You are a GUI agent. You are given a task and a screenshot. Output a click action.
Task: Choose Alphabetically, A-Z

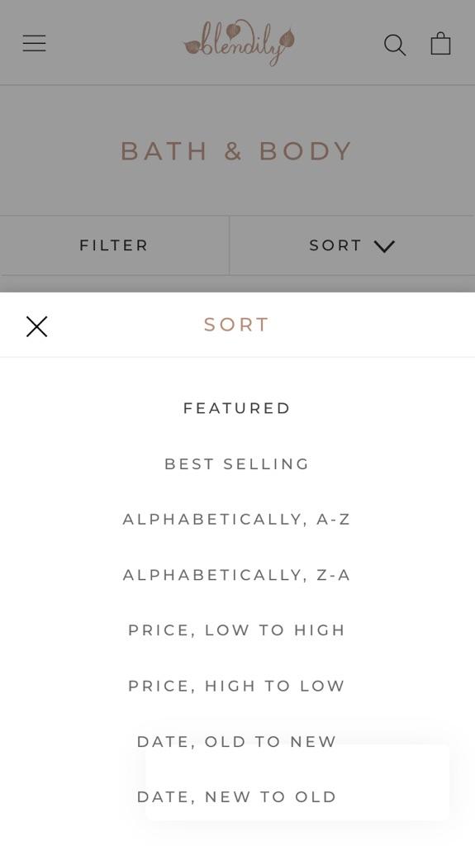[x=237, y=520]
